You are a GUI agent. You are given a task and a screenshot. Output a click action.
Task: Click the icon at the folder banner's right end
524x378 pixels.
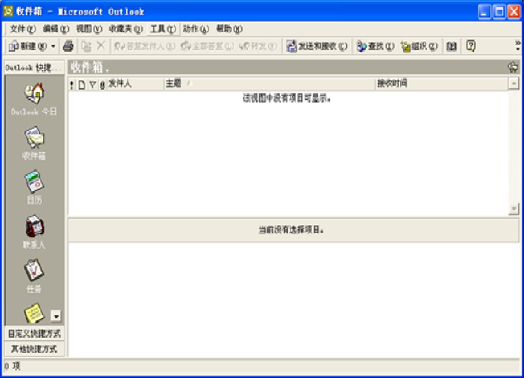click(x=513, y=68)
